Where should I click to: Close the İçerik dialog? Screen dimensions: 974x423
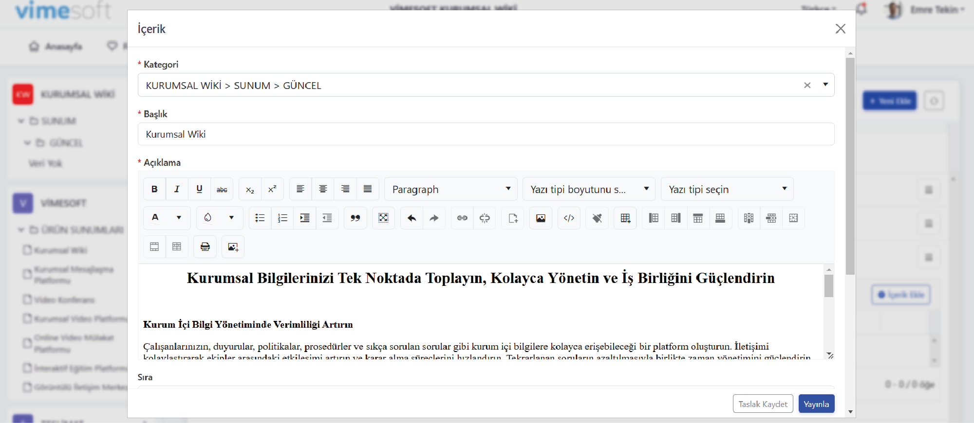coord(841,29)
